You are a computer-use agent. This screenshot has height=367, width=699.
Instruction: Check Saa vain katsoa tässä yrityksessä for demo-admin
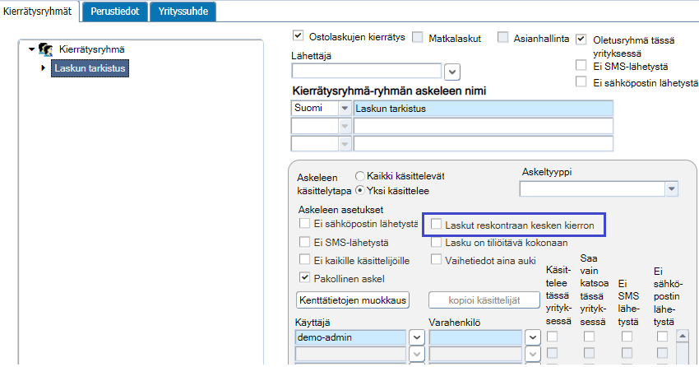590,337
